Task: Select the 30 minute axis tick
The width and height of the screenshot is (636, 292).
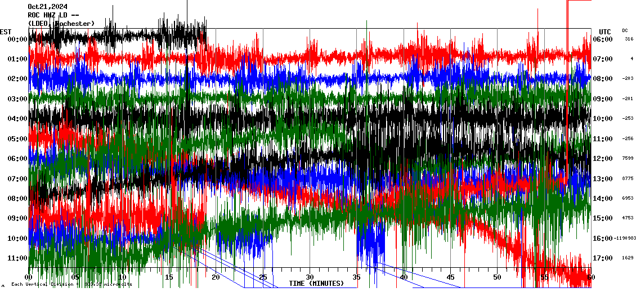Action: point(310,277)
